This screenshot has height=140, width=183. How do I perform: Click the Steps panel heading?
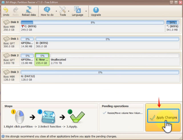coord(8,106)
